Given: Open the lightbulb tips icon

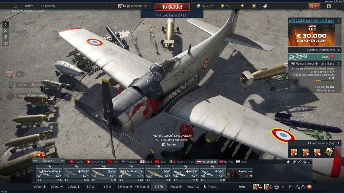Looking at the screenshot, I should [242, 6].
